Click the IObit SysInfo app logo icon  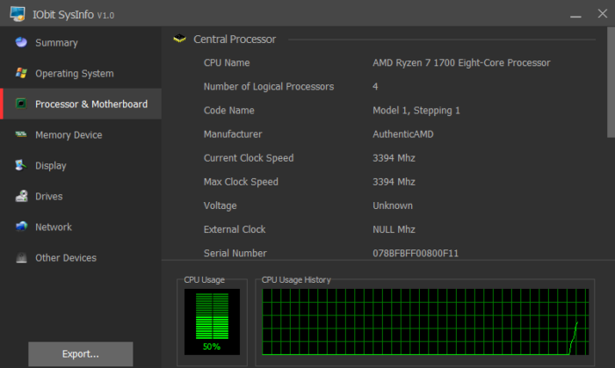pos(18,14)
